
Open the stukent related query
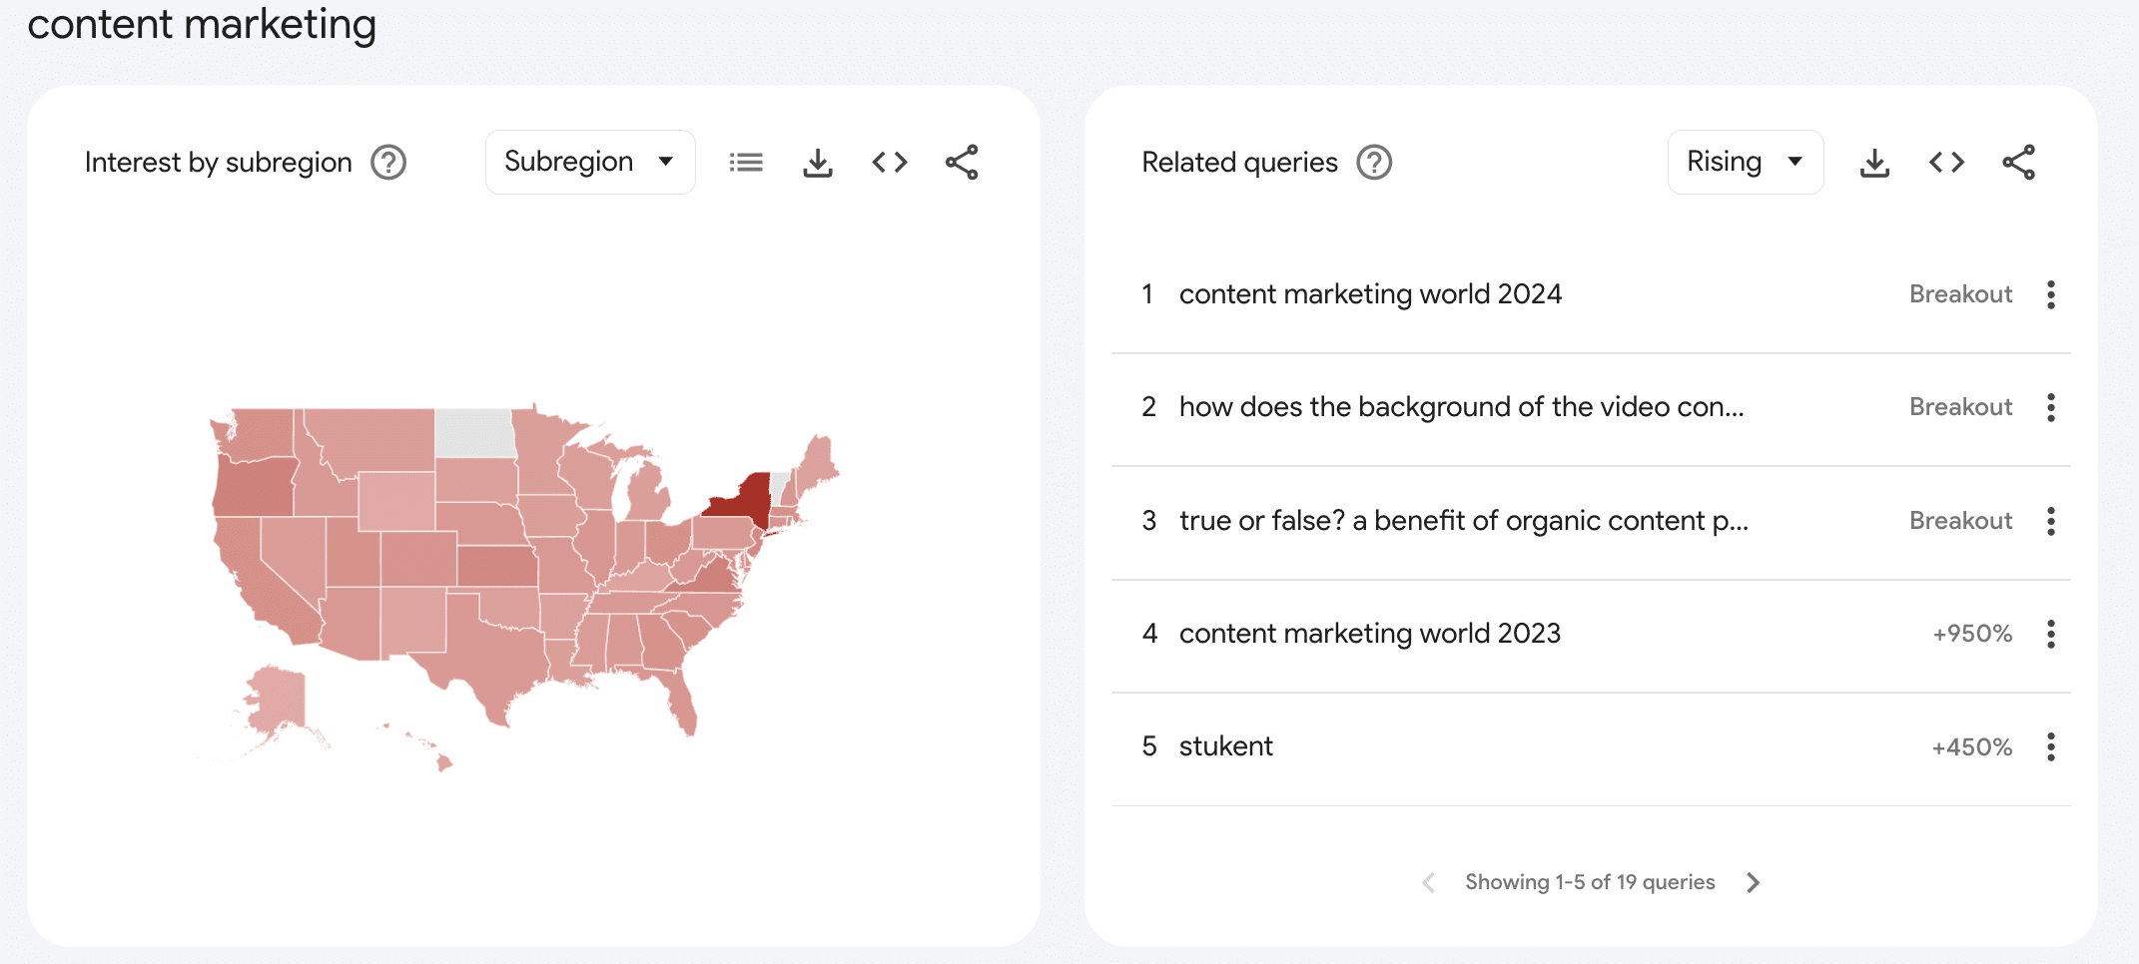(x=1225, y=746)
